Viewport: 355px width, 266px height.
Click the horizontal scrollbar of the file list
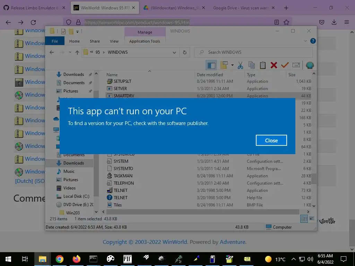[x=202, y=212]
